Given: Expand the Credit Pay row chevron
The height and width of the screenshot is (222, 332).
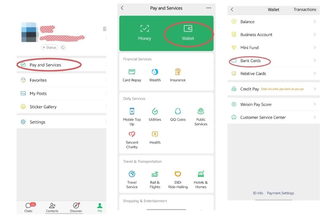Looking at the screenshot, I should (x=315, y=89).
